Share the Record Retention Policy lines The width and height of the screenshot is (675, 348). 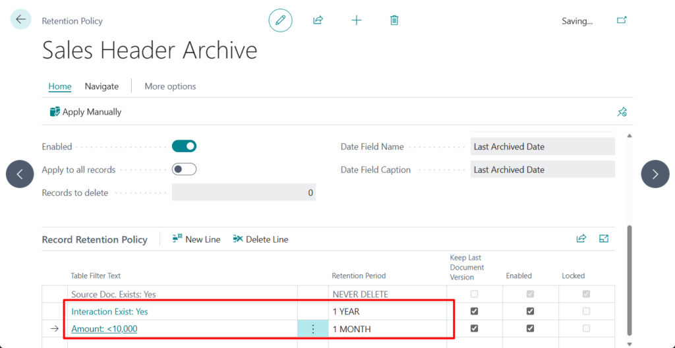point(581,239)
